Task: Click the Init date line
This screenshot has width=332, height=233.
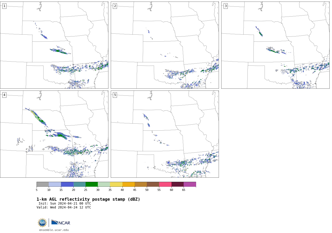Action: [x=65, y=204]
